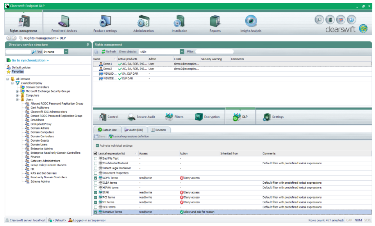Viewport: 375px width, 226px height.
Task: Open the Insight Analysis icon
Action: (250, 22)
